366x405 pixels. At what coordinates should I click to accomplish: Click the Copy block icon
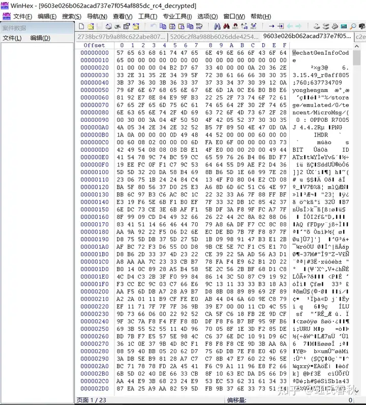pyautogui.click(x=163, y=26)
